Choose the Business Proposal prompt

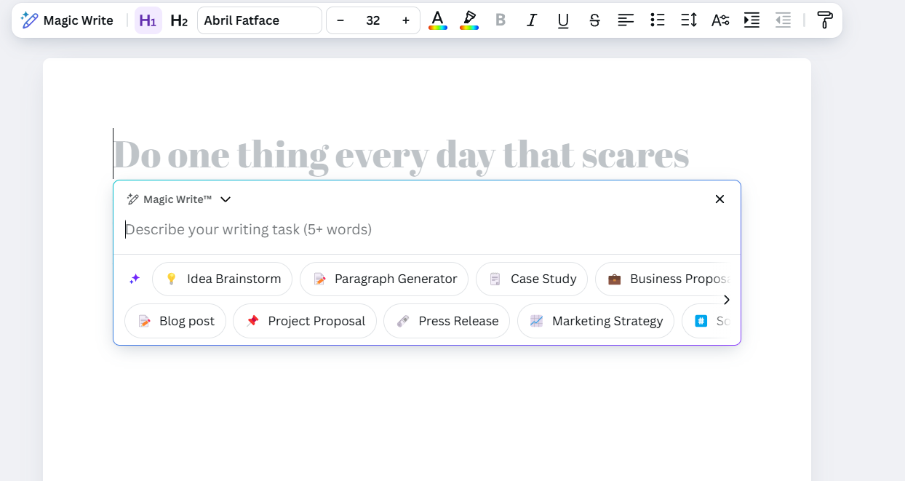(662, 279)
